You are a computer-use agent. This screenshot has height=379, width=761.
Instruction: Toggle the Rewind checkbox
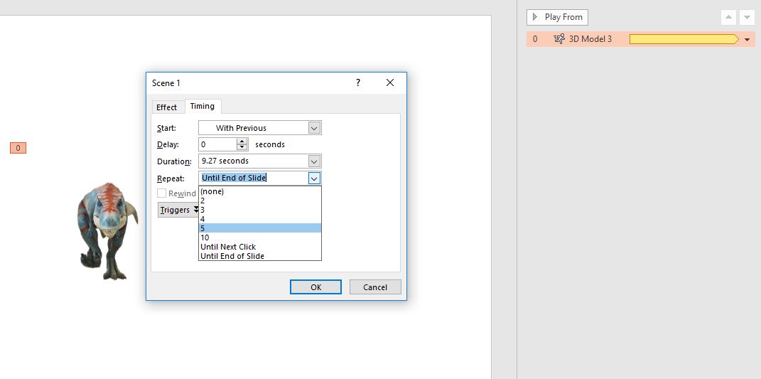point(161,193)
